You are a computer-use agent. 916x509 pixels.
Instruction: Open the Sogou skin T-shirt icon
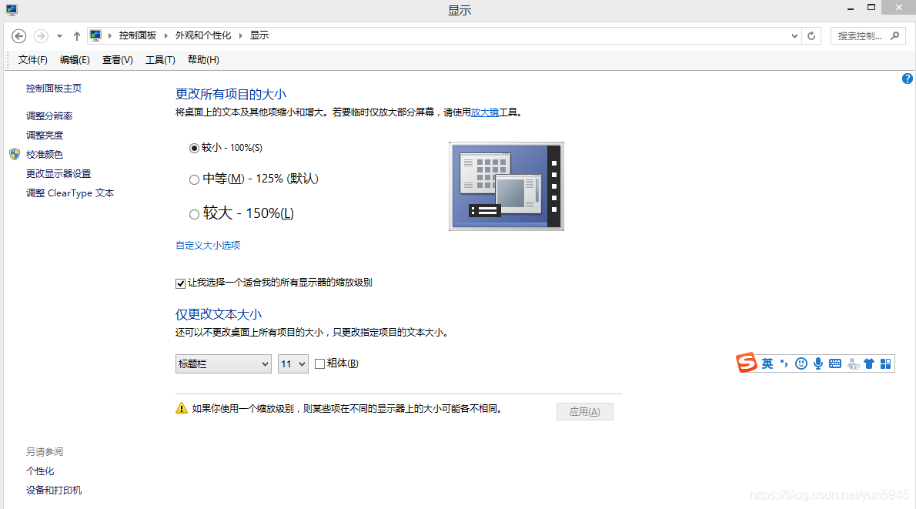(869, 363)
